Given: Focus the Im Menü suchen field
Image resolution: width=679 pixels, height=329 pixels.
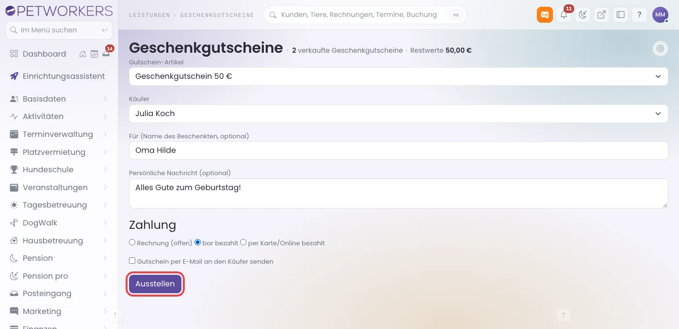Looking at the screenshot, I should (59, 30).
